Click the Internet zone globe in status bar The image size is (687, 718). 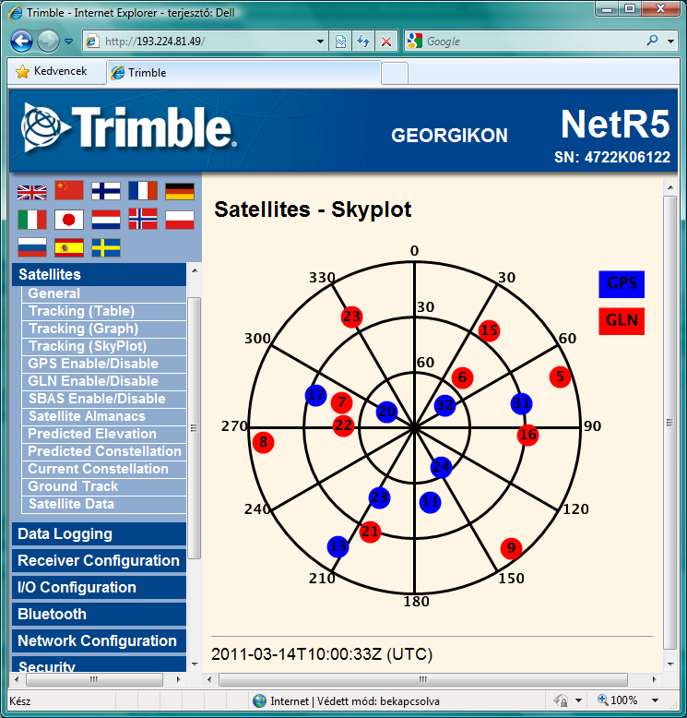click(259, 700)
